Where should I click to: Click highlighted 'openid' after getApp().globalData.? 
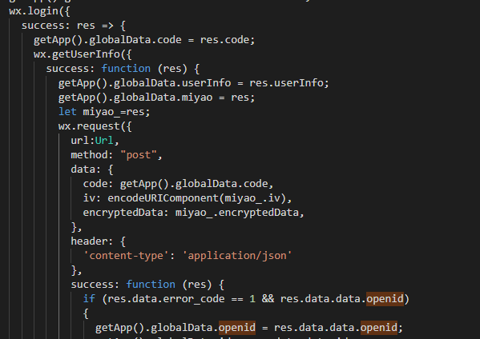point(237,327)
